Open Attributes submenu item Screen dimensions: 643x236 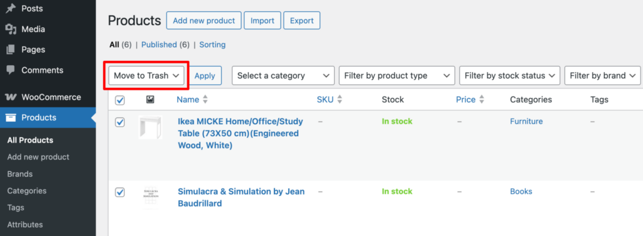tap(25, 225)
